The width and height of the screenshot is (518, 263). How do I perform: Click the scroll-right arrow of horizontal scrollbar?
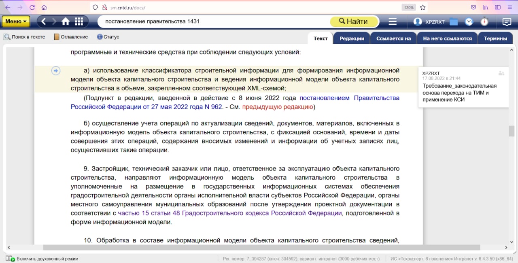(x=506, y=247)
